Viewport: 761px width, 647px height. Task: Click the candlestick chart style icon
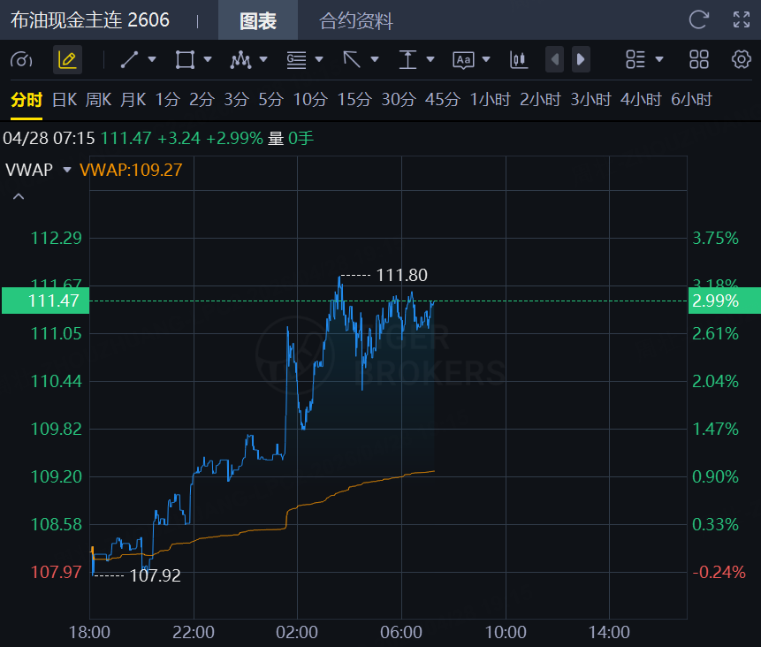click(518, 60)
